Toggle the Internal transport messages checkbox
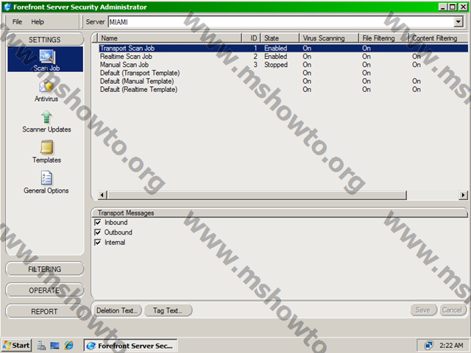The image size is (471, 353). click(x=98, y=242)
